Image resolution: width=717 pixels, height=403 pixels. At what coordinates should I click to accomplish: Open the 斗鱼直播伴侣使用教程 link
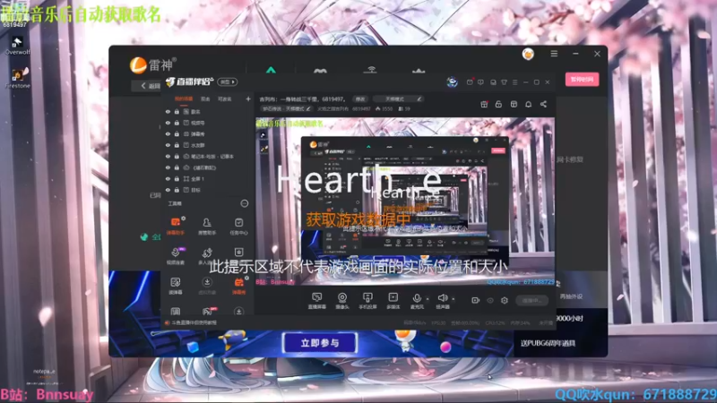pyautogui.click(x=194, y=322)
